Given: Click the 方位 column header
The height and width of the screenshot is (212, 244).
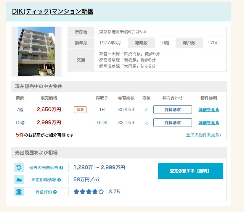Looking at the screenshot, I should click(147, 98).
